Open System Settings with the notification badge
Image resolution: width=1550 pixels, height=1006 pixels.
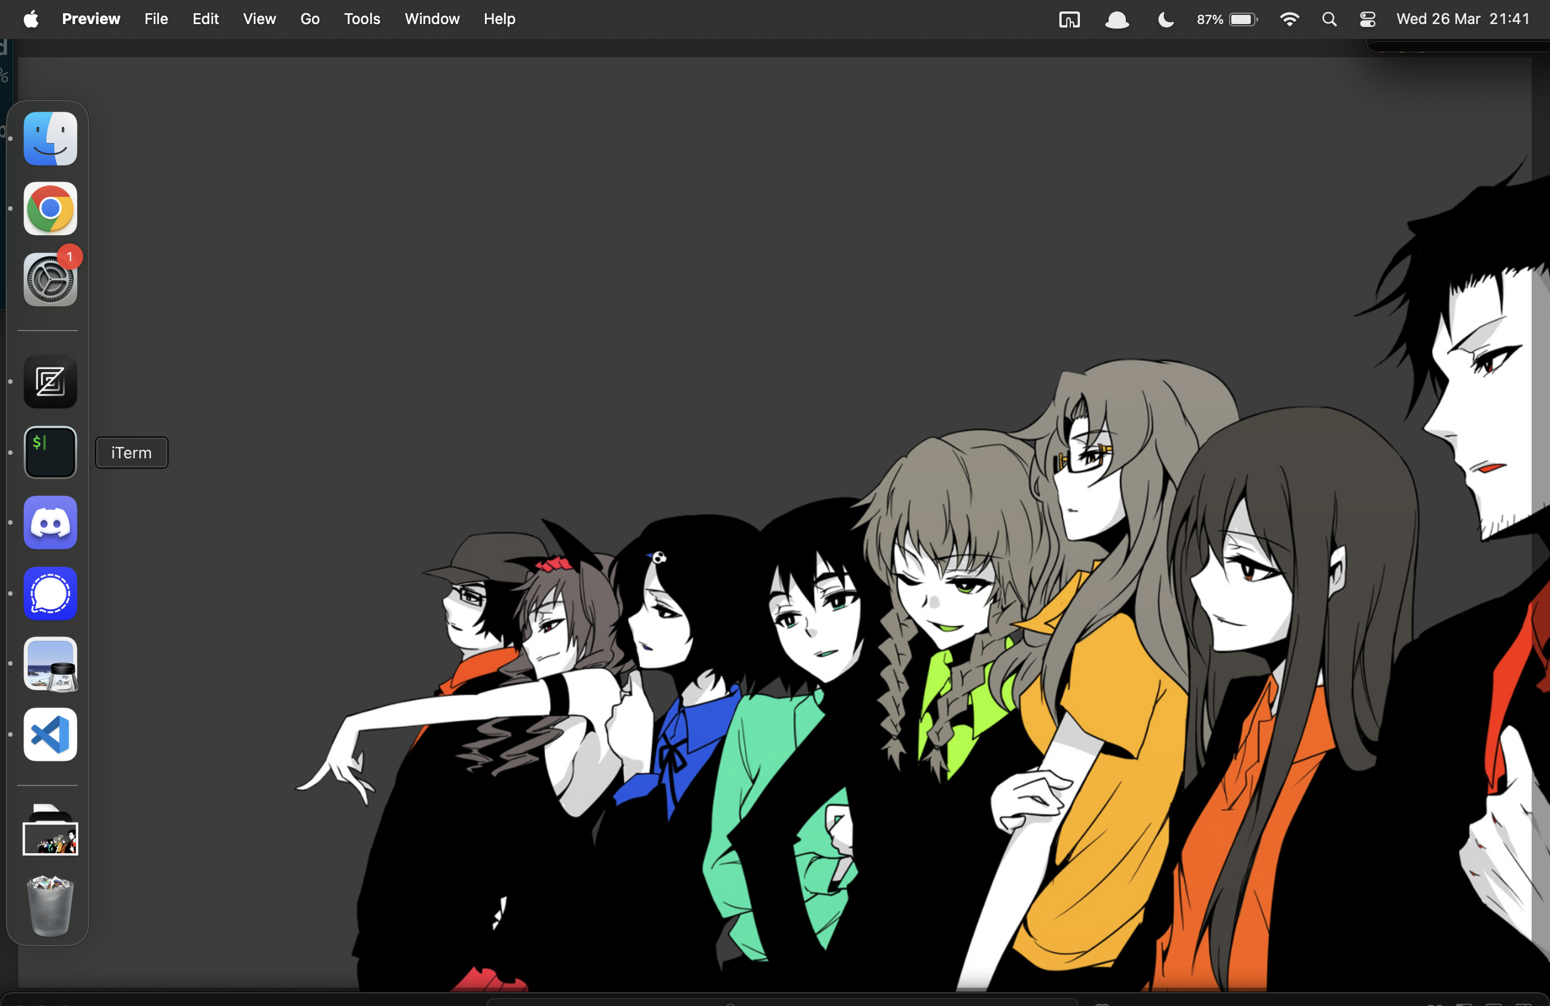coord(50,280)
